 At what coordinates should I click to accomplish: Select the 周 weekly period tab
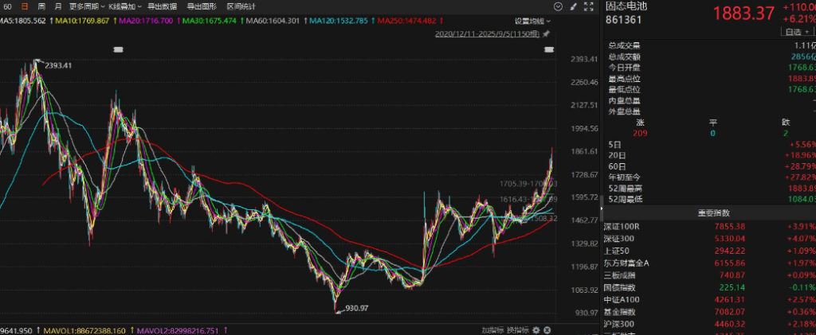41,6
